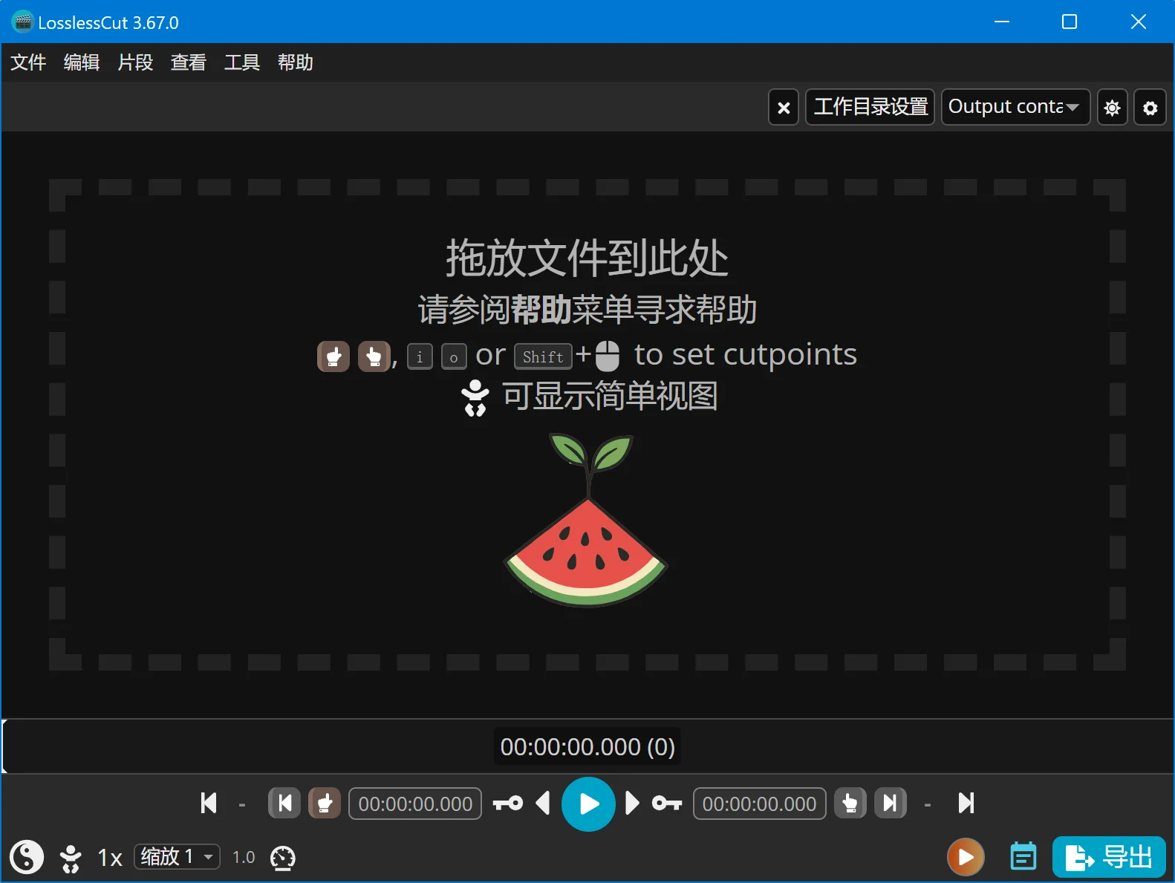1175x883 pixels.
Task: Step back one frame arrow
Action: pyautogui.click(x=543, y=803)
